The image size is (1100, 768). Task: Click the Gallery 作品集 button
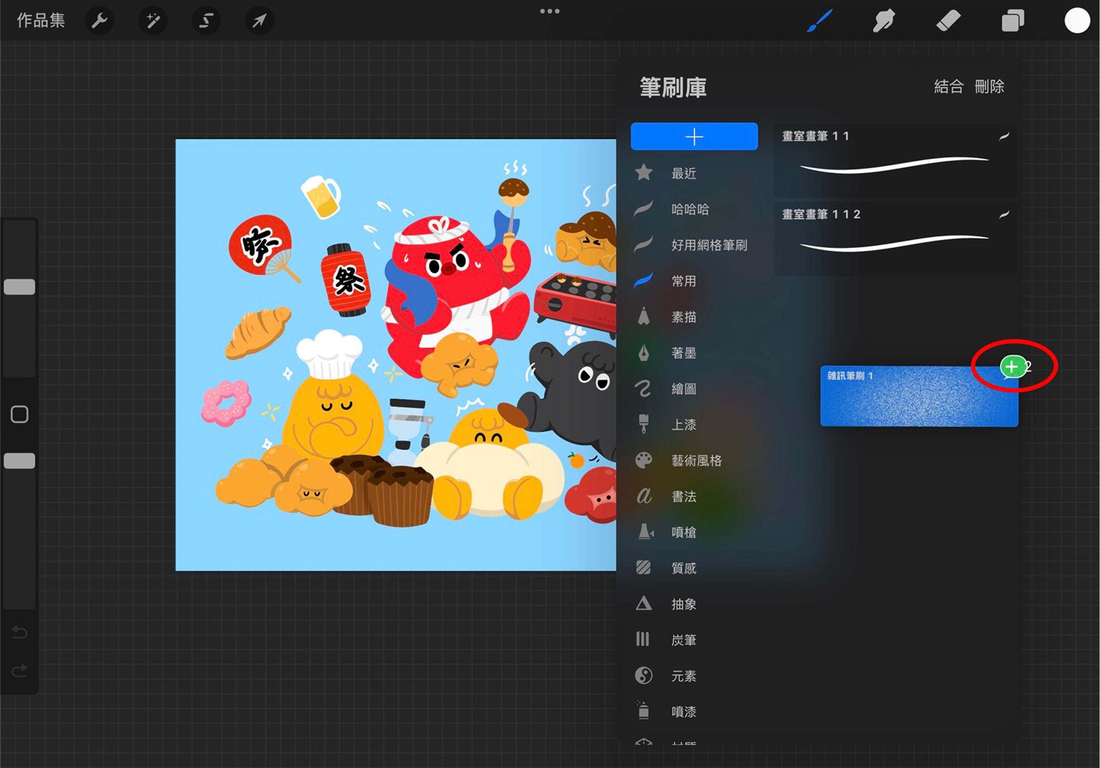coord(41,21)
